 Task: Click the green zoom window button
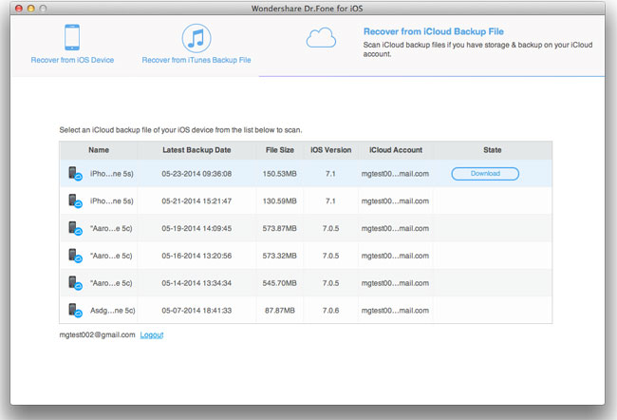coord(42,8)
